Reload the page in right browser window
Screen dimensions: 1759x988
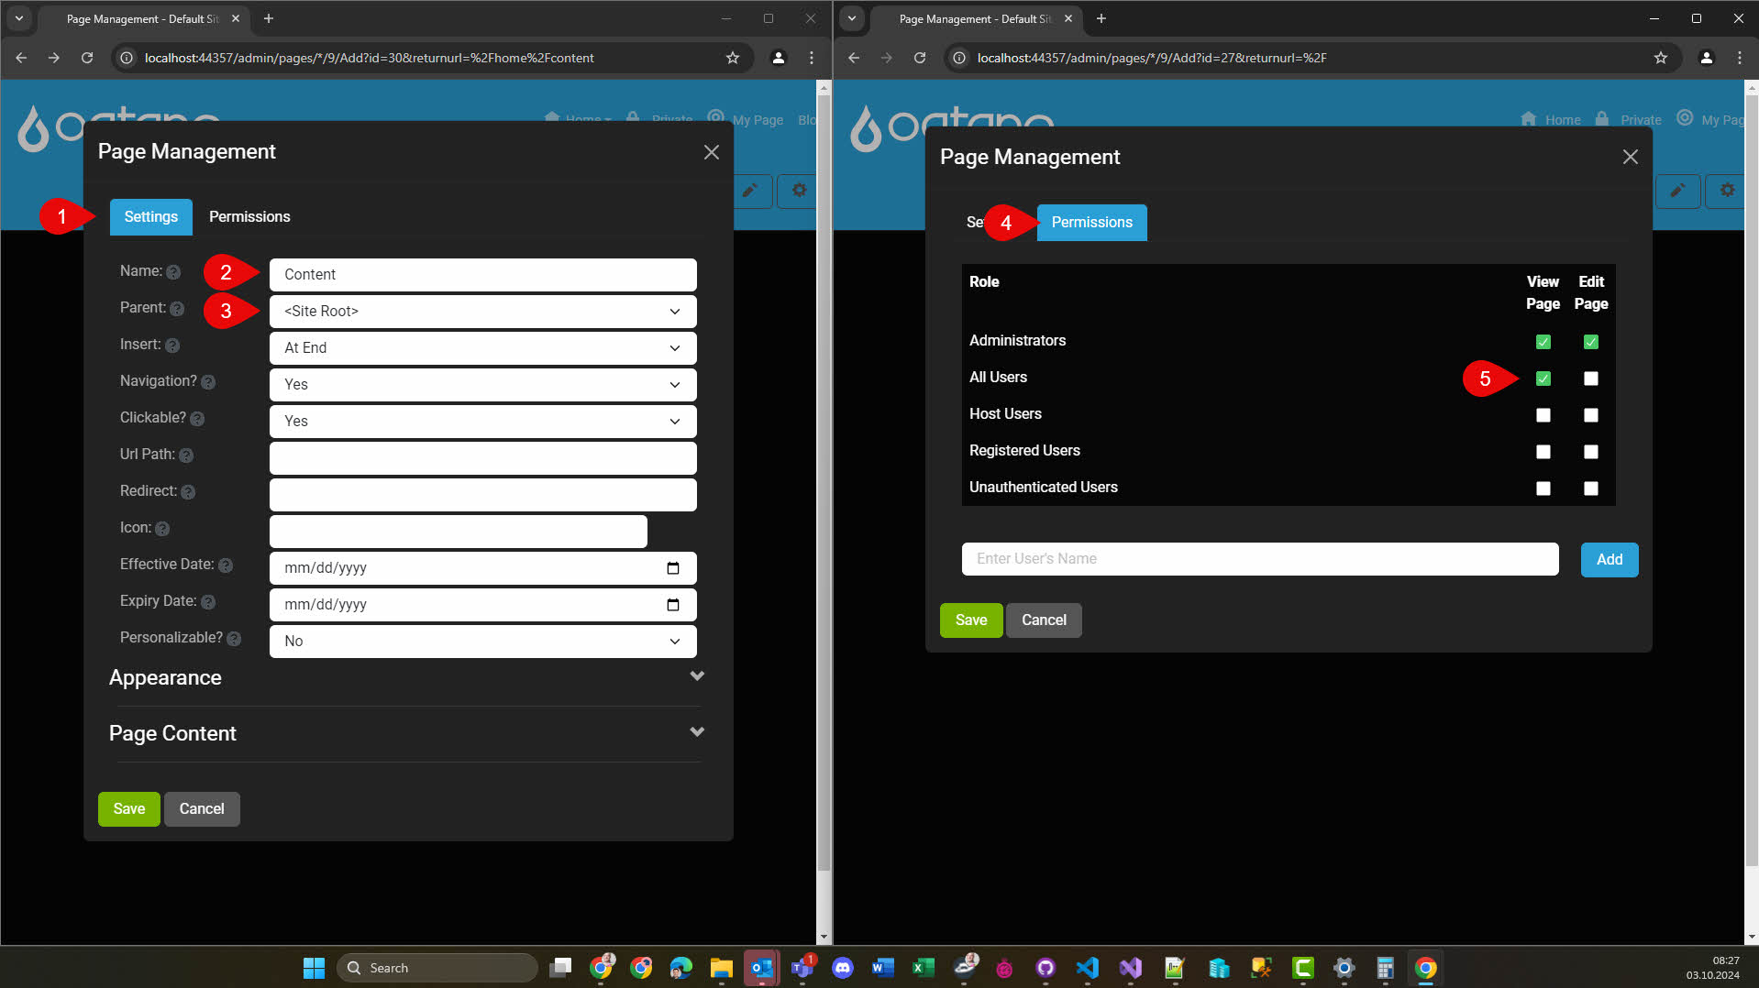920,58
